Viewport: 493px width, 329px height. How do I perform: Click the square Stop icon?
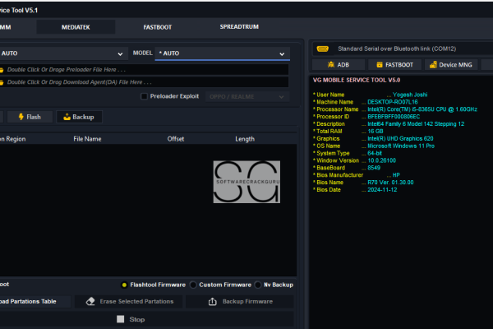121,319
